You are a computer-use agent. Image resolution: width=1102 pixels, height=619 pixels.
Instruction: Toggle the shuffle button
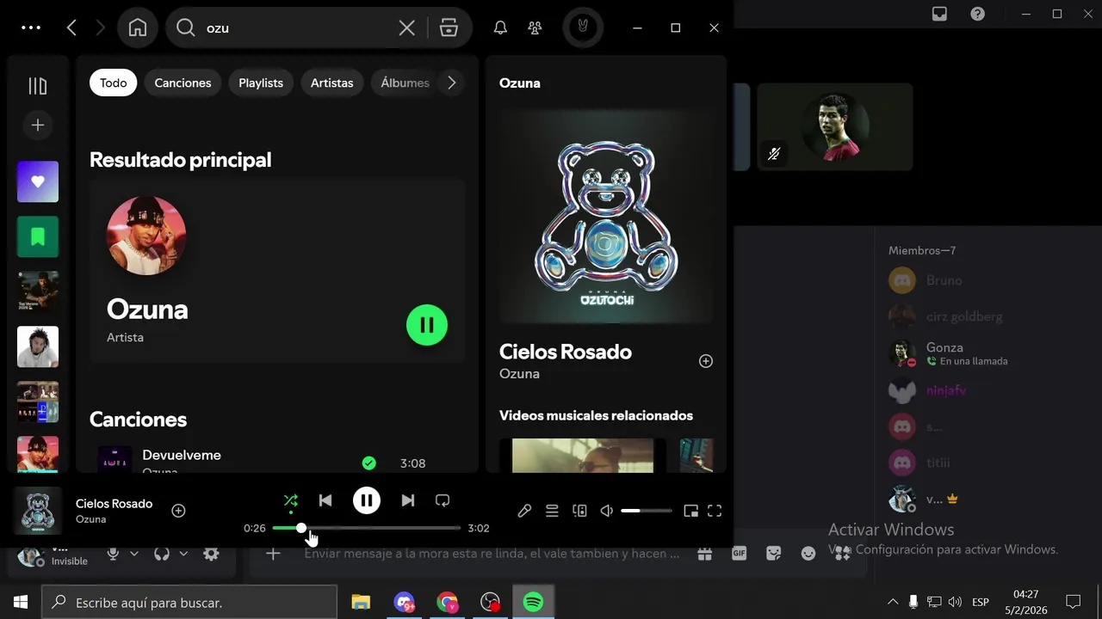tap(291, 500)
